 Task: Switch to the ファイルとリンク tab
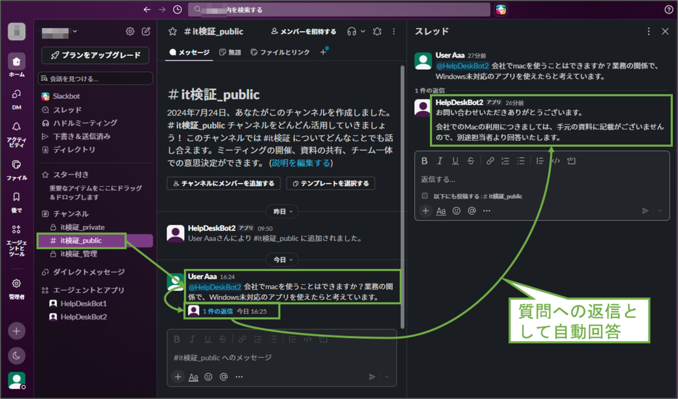tap(280, 52)
